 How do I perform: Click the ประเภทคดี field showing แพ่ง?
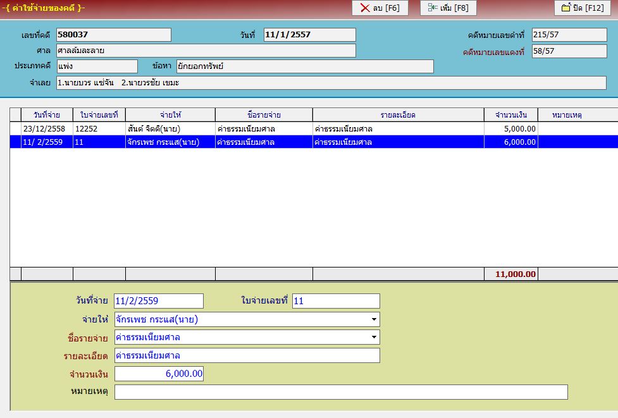point(97,66)
